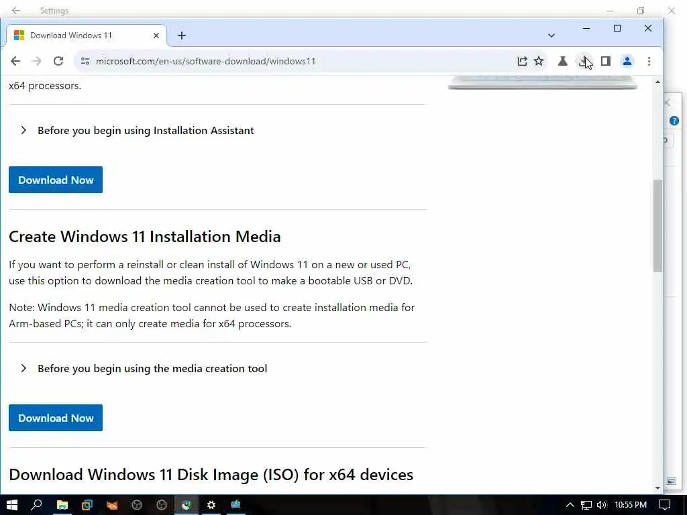Open Chrome three-dot menu
The image size is (687, 515).
649,61
